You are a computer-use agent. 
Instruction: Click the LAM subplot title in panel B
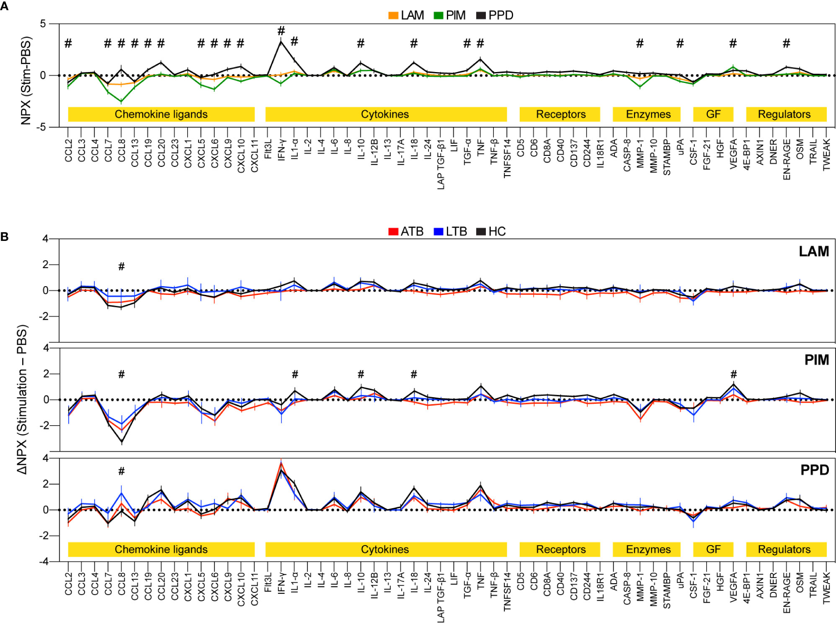click(x=814, y=251)
